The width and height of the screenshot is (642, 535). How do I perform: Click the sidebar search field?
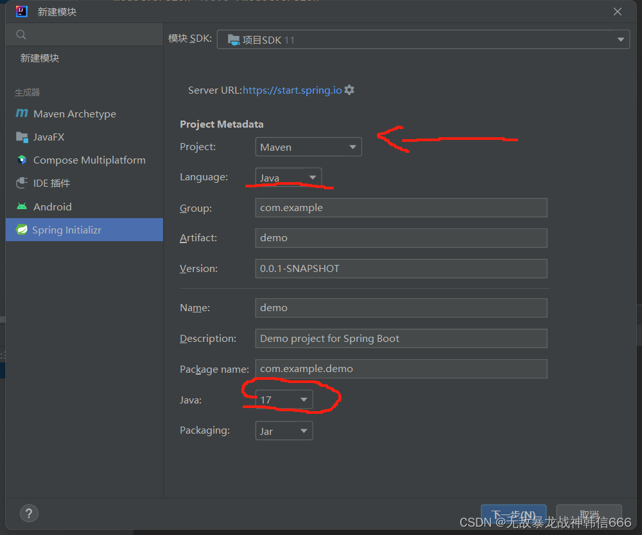tap(84, 35)
